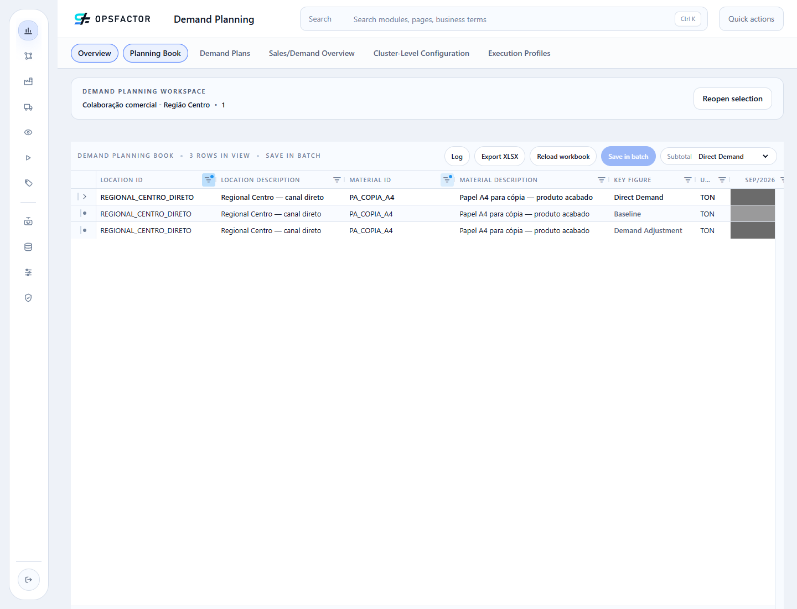
Task: Open the network nodes icon in the sidebar
Action: (28, 56)
